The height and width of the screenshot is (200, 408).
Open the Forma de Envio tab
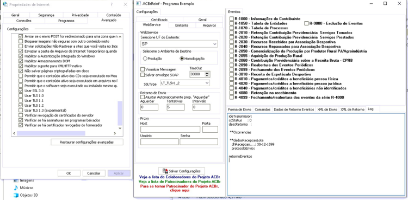coord(240,109)
